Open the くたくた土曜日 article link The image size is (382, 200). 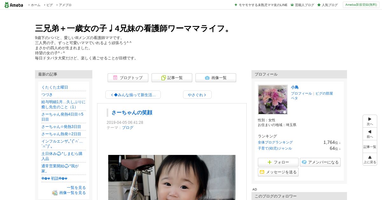click(55, 87)
